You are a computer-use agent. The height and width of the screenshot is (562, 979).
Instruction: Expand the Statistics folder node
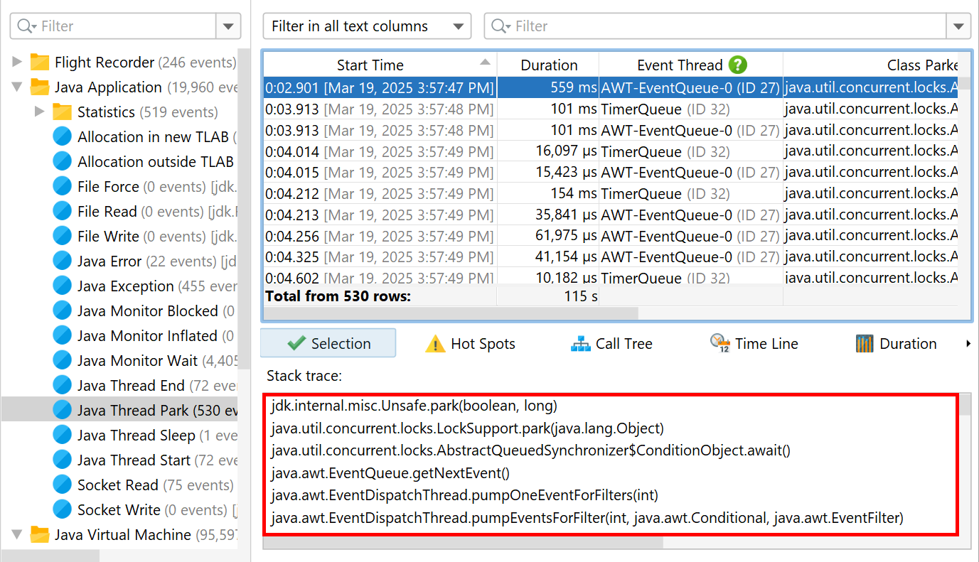(x=41, y=112)
